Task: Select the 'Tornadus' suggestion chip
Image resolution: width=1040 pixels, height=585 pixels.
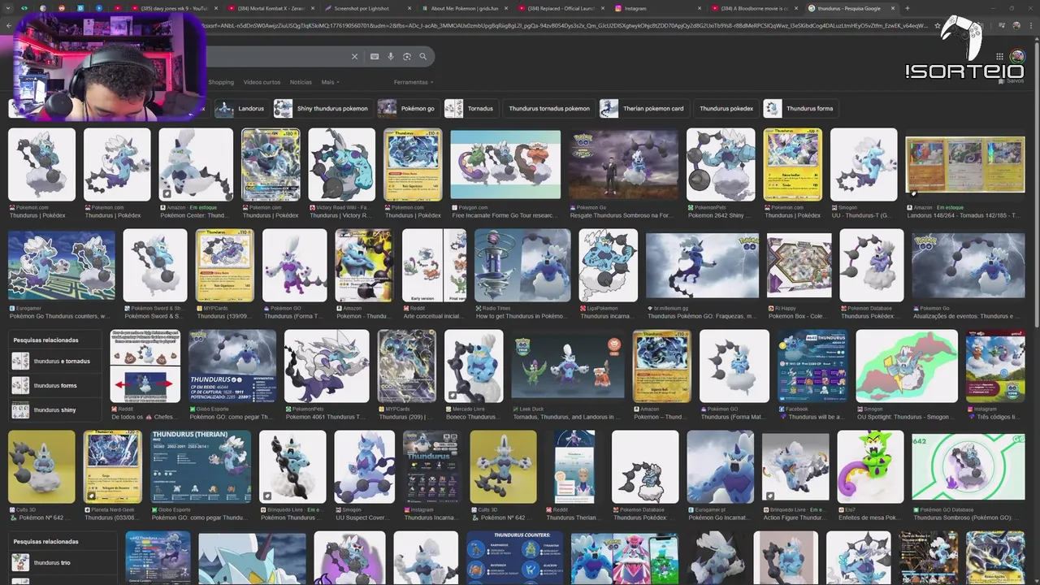Action: (x=470, y=108)
